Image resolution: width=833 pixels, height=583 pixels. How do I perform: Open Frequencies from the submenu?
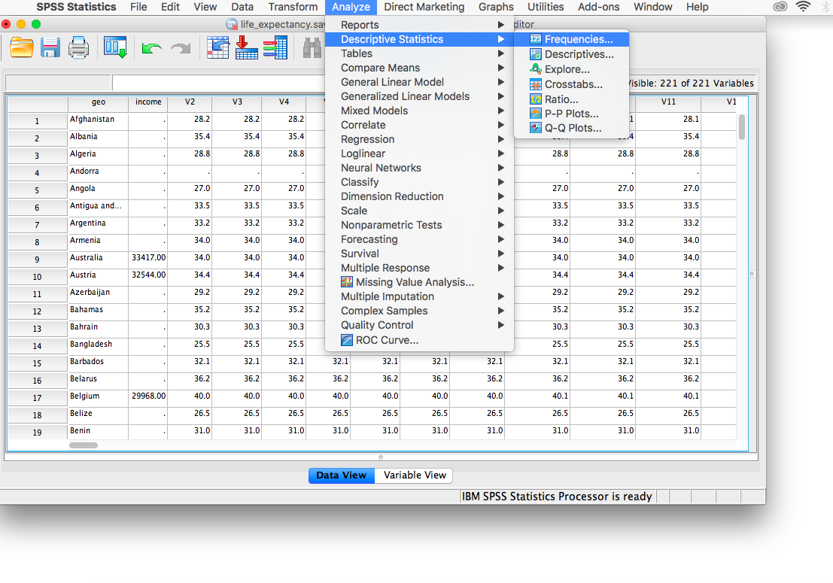click(x=572, y=39)
